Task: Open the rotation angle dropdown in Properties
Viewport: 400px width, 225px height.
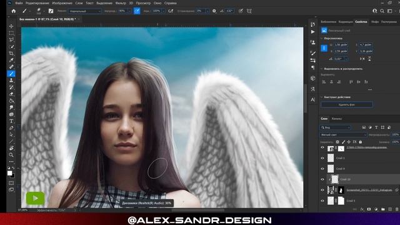Action: (346, 59)
